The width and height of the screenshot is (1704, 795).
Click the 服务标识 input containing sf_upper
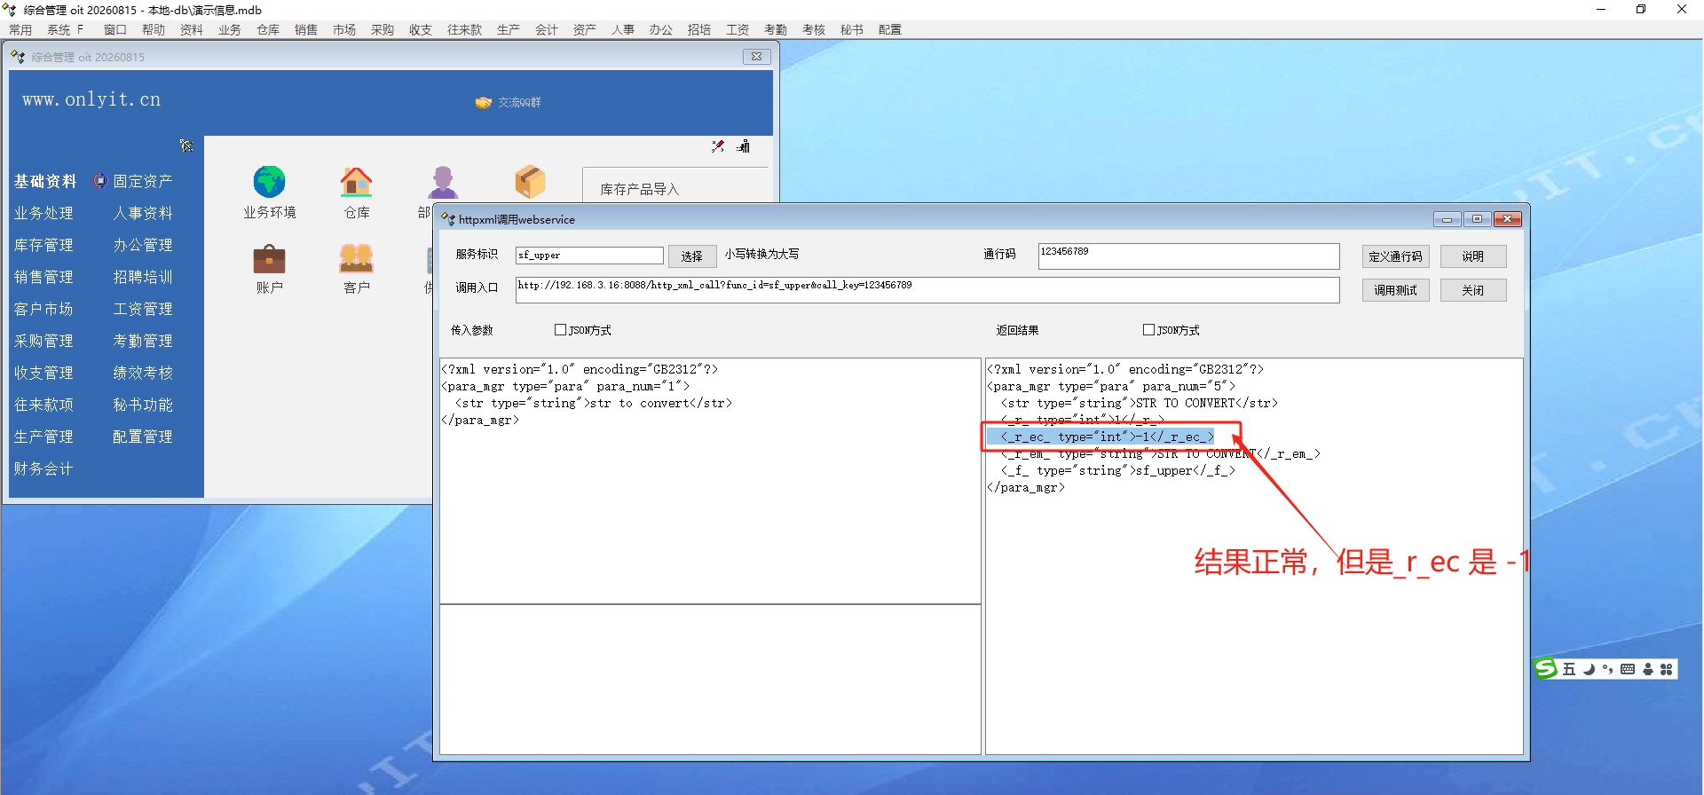(589, 256)
